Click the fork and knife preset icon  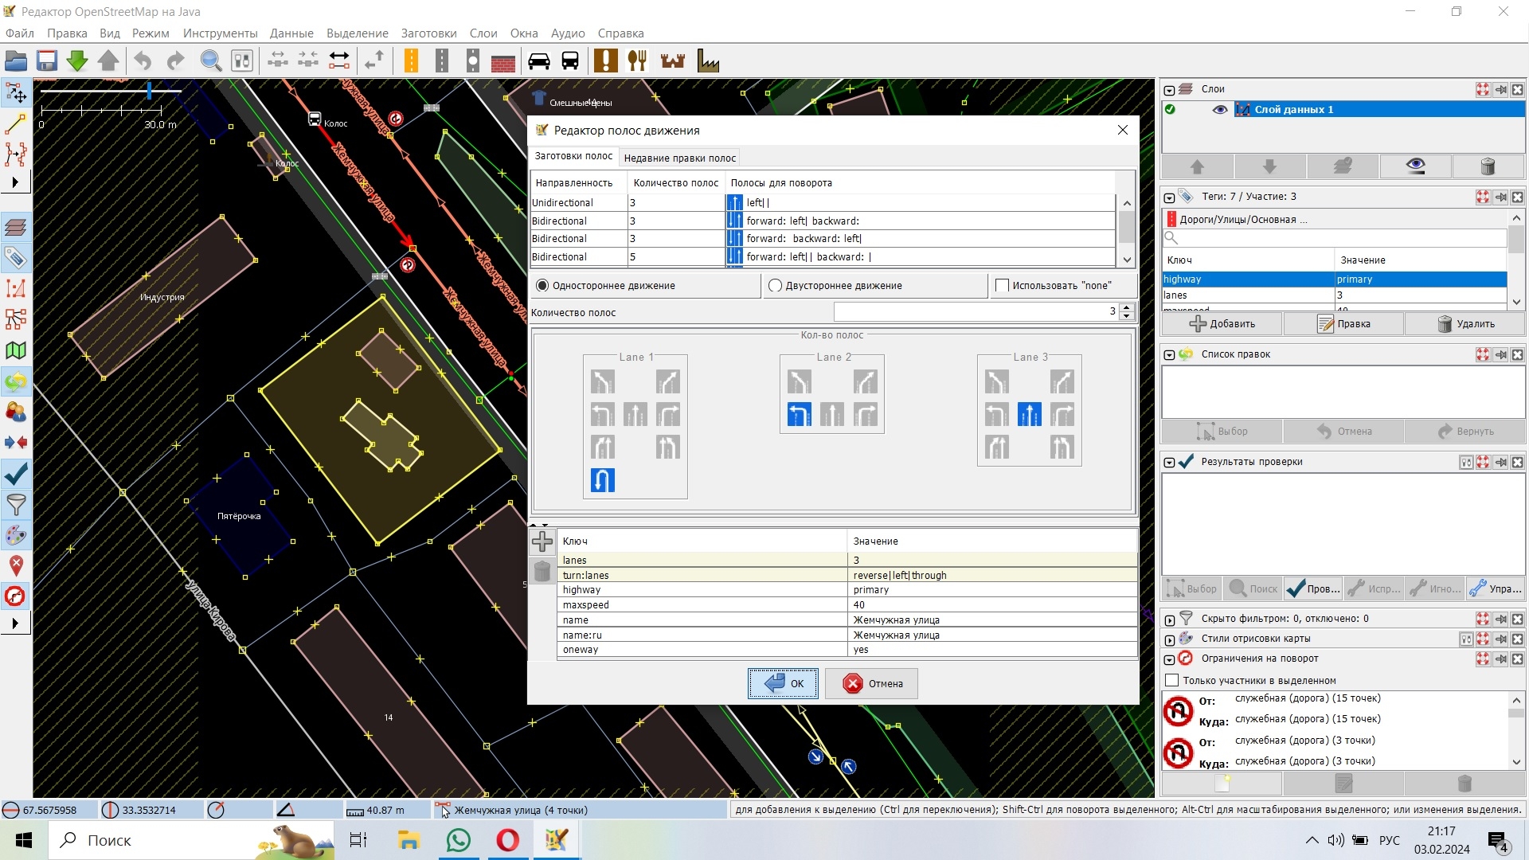coord(637,61)
